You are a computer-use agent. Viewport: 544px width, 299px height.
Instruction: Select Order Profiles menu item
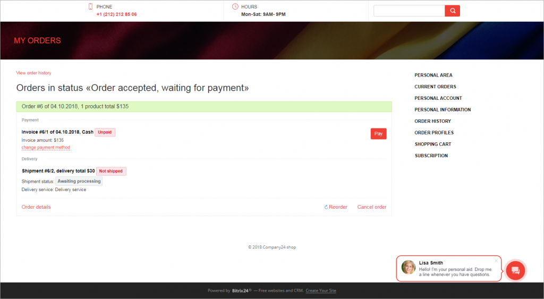click(434, 132)
